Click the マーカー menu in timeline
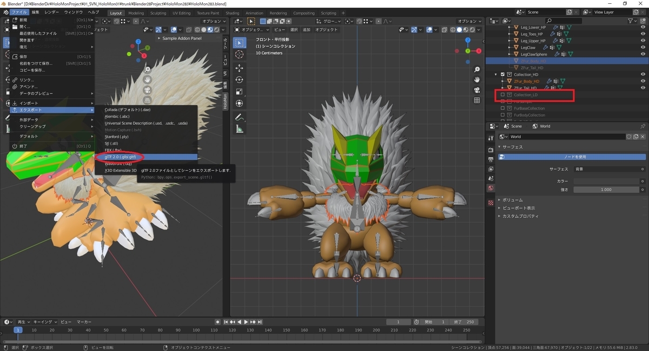 [x=84, y=322]
